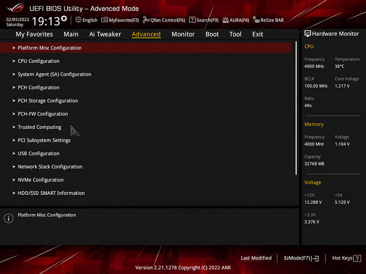Expand the CPU Configuration arrow

click(14, 61)
